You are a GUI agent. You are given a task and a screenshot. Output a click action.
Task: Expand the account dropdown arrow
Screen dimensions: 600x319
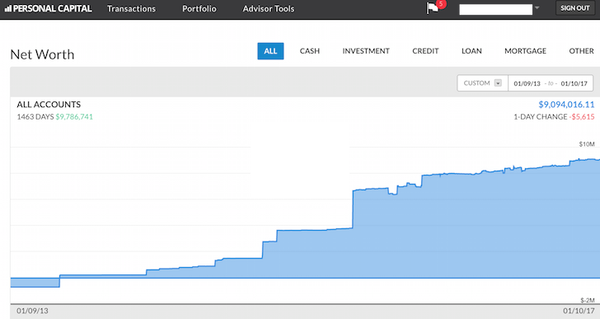click(537, 7)
